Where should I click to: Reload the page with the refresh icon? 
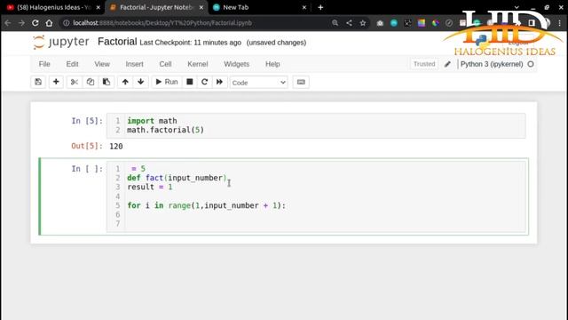tap(35, 23)
